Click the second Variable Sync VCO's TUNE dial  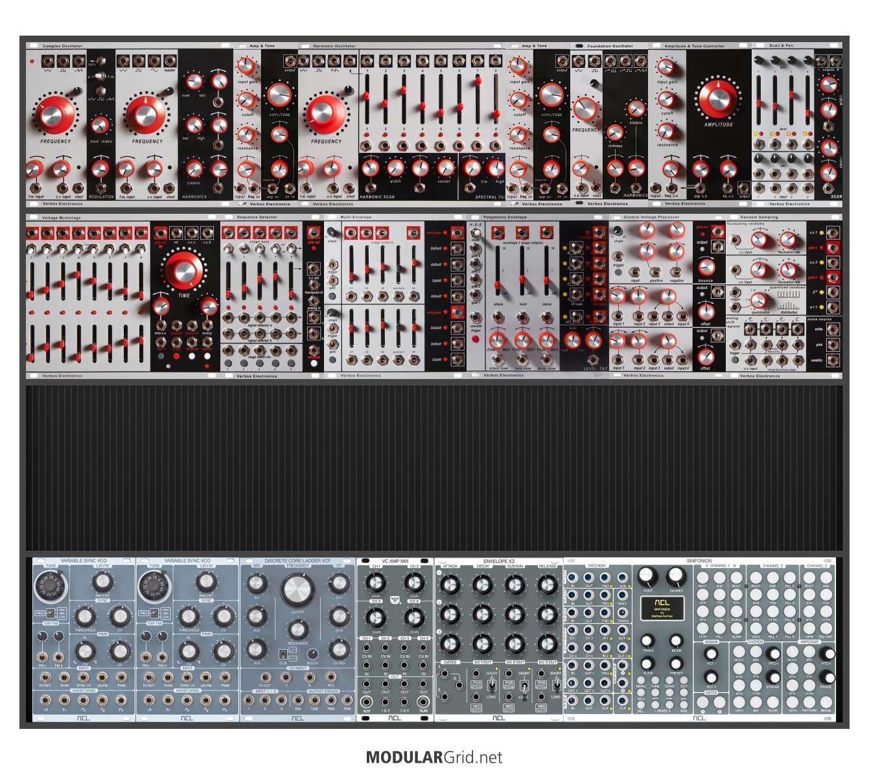pyautogui.click(x=154, y=587)
